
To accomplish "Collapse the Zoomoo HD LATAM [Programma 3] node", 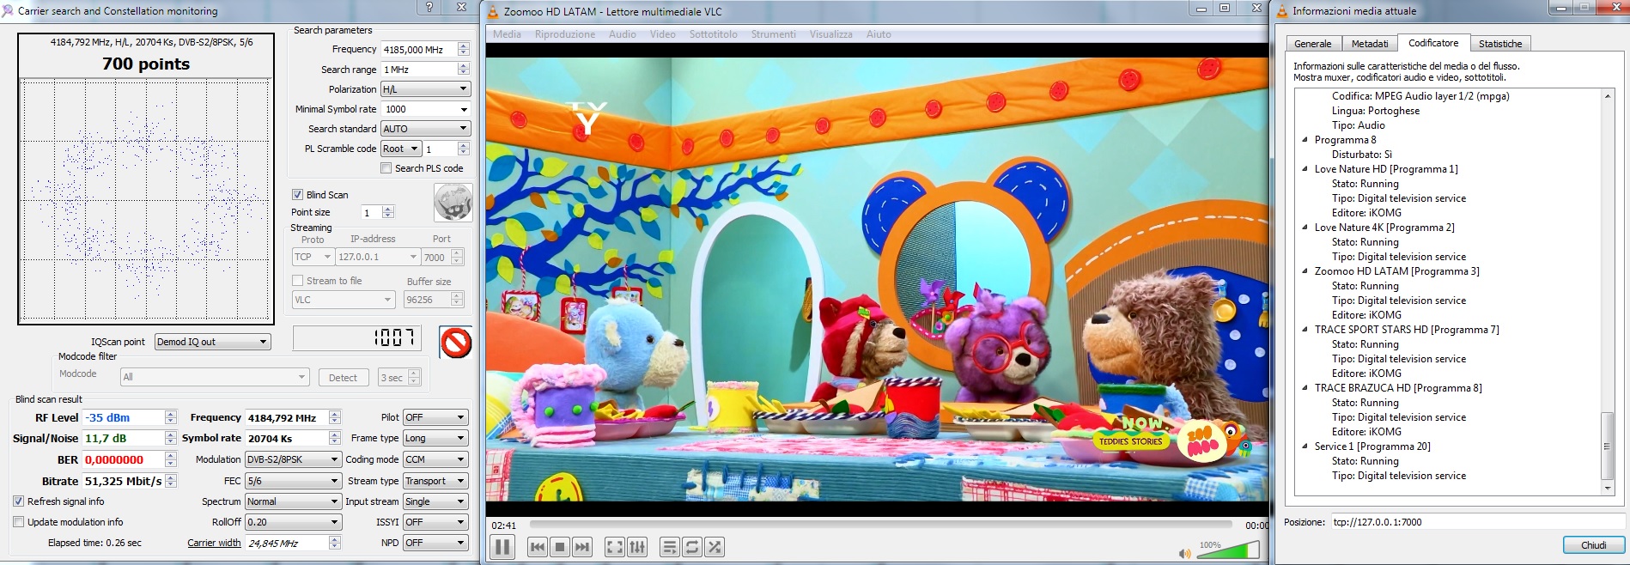I will tap(1305, 271).
